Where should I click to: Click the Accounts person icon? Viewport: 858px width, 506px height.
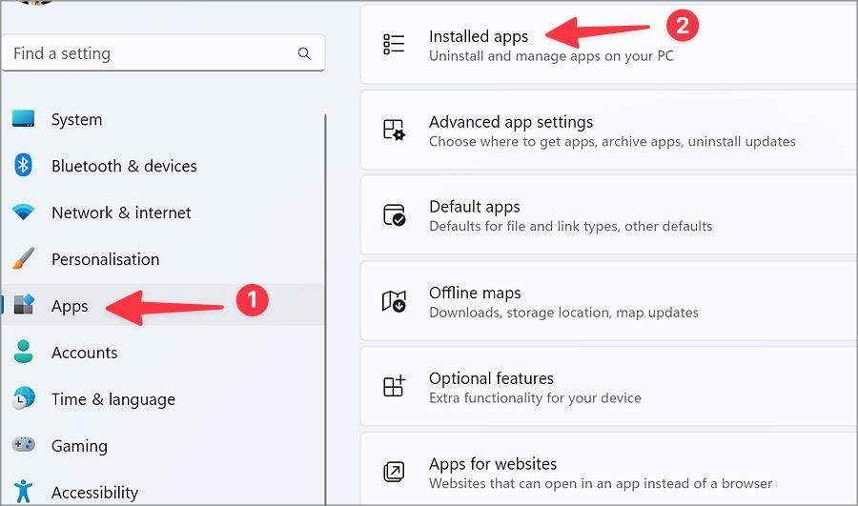point(24,352)
